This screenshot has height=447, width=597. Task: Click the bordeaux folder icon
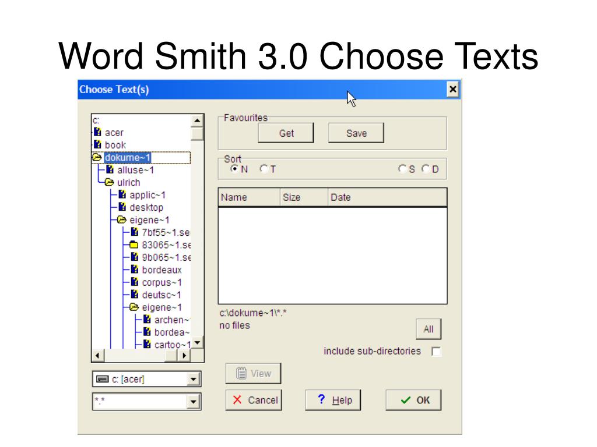coord(135,269)
